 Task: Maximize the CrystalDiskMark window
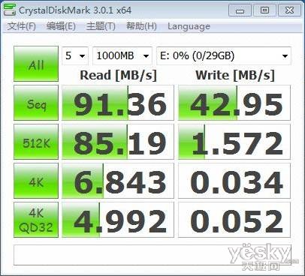click(x=264, y=10)
